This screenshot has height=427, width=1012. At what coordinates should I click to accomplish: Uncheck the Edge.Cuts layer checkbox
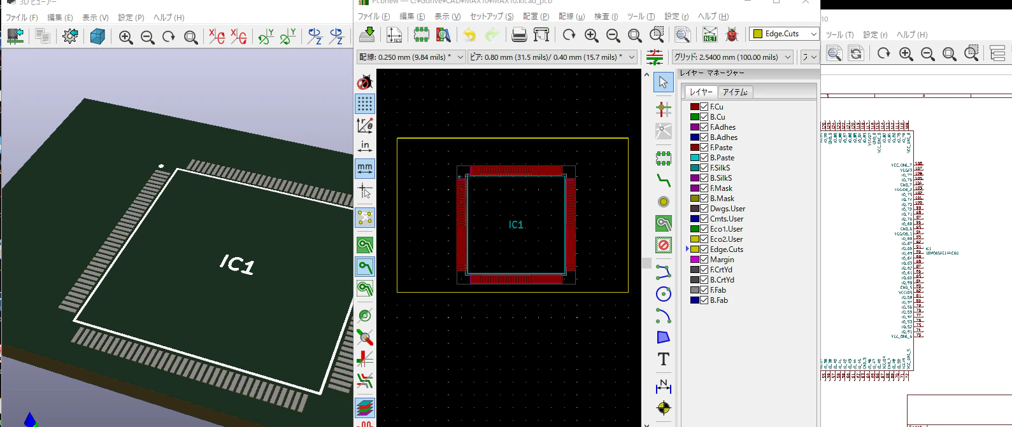click(704, 249)
